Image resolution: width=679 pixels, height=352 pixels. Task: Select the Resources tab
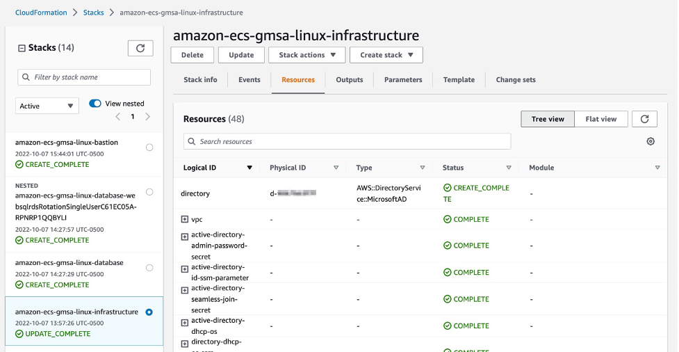(x=298, y=80)
